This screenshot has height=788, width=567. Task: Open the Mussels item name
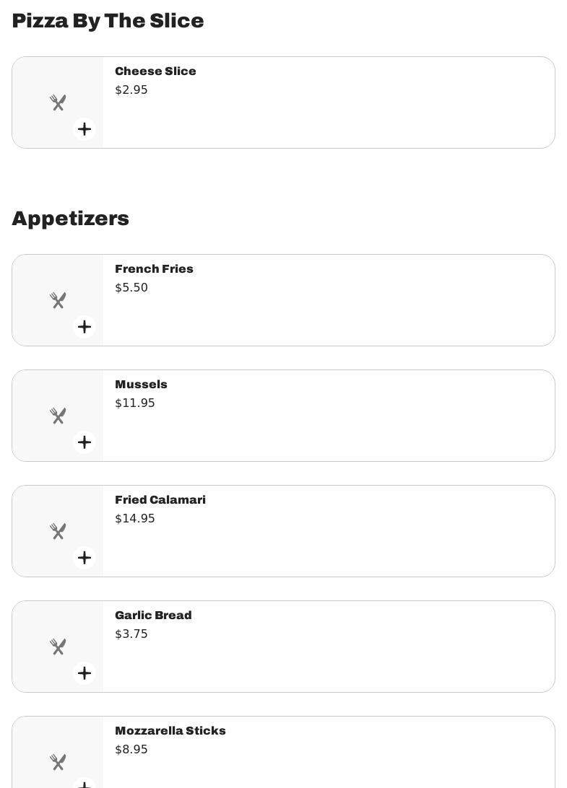point(141,385)
